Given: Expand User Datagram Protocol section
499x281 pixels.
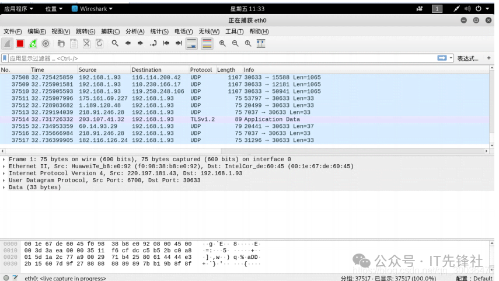Looking at the screenshot, I should coord(4,181).
